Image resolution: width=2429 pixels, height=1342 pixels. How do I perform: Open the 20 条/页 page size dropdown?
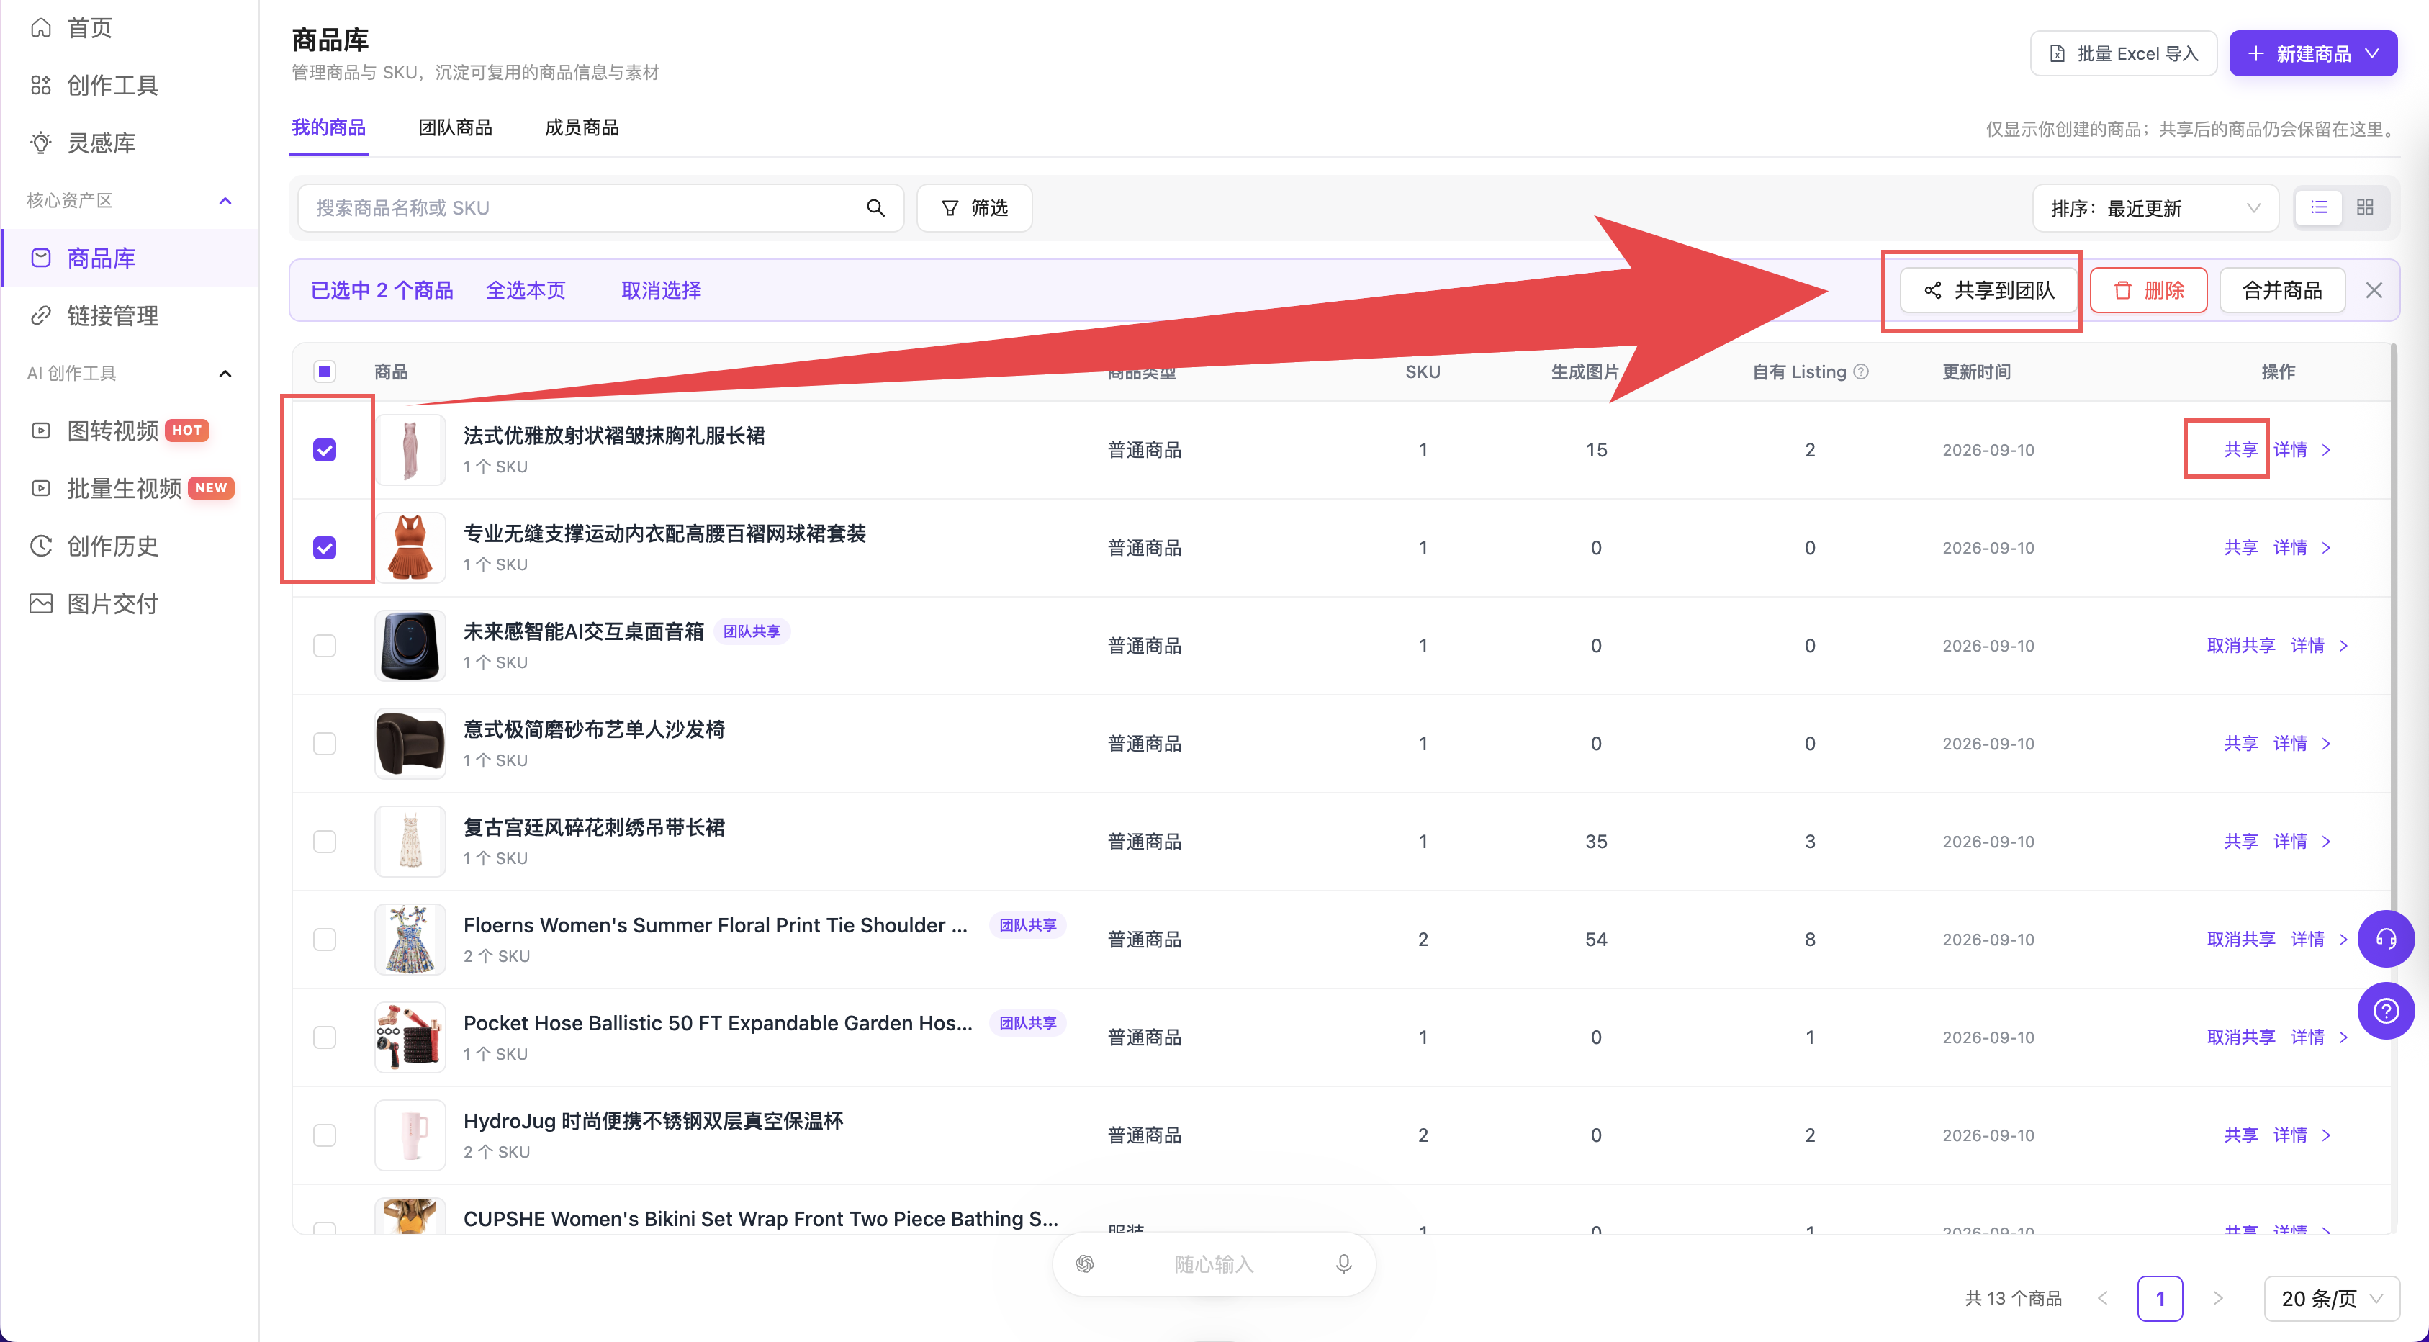[x=2331, y=1299]
